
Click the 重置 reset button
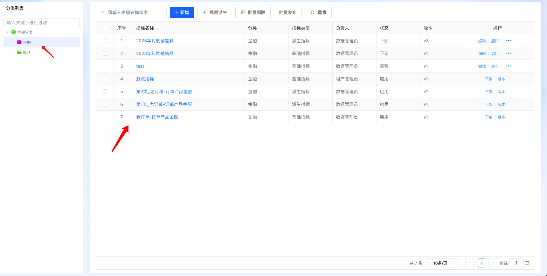click(x=318, y=12)
